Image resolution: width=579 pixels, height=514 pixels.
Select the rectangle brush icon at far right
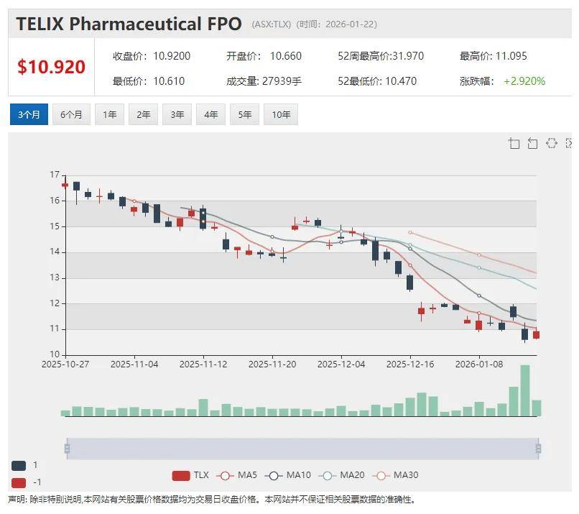pyautogui.click(x=570, y=143)
